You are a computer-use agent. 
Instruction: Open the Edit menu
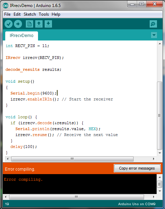coord(17,14)
